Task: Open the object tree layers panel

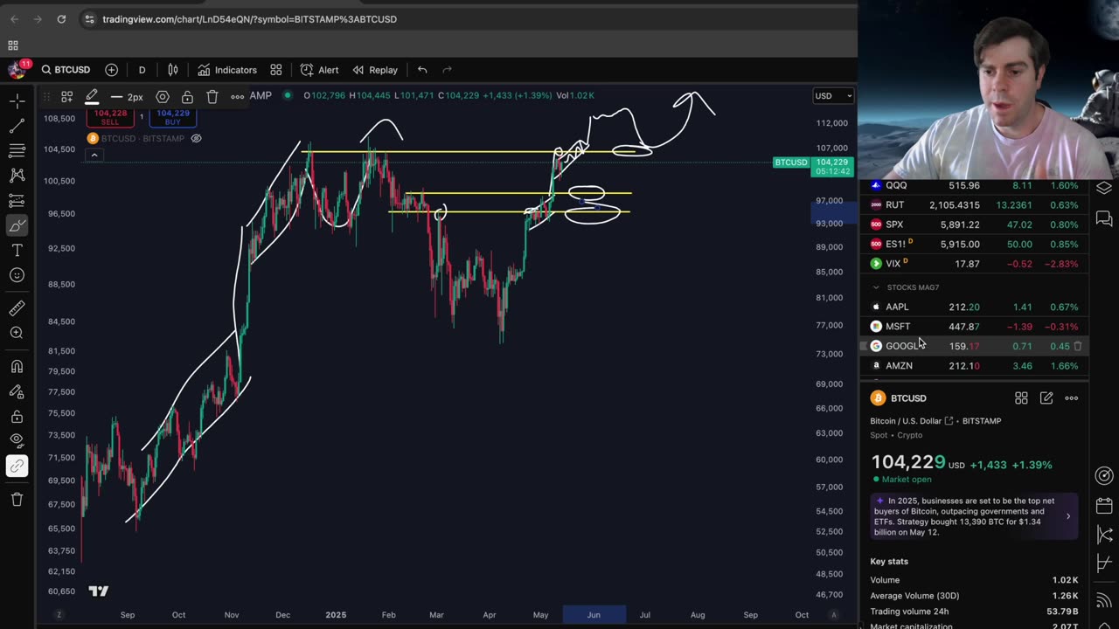Action: (1104, 188)
